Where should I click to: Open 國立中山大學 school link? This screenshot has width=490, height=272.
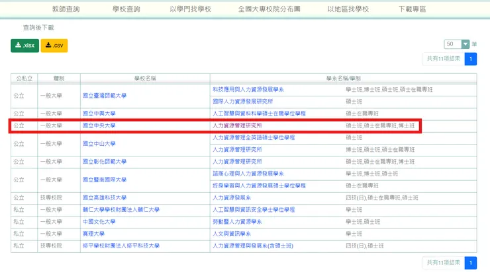pyautogui.click(x=99, y=144)
